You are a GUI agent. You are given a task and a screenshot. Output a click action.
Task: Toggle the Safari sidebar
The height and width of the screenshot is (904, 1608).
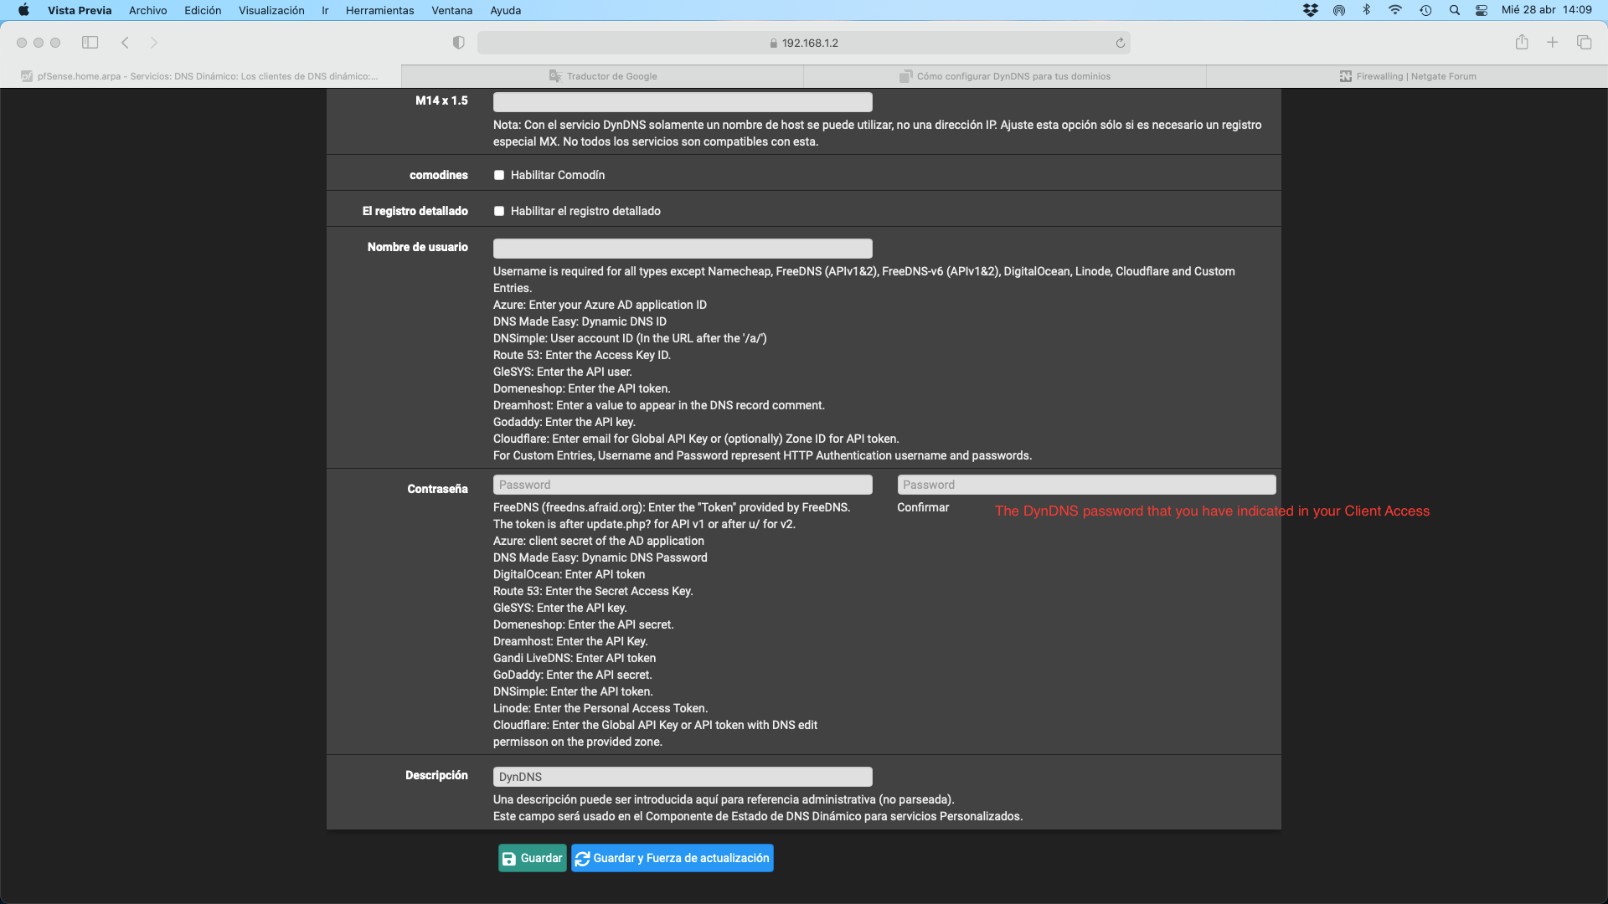click(x=90, y=43)
